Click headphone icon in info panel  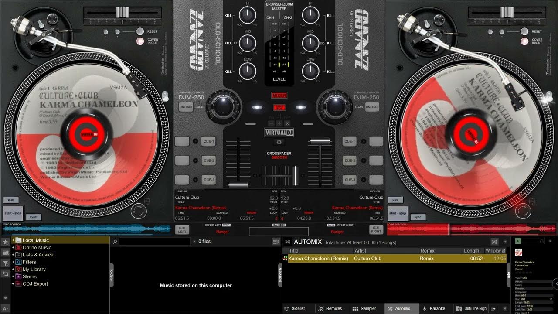click(542, 241)
